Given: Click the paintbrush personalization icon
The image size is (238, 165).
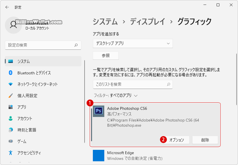Looking at the screenshot, I should (x=11, y=96).
